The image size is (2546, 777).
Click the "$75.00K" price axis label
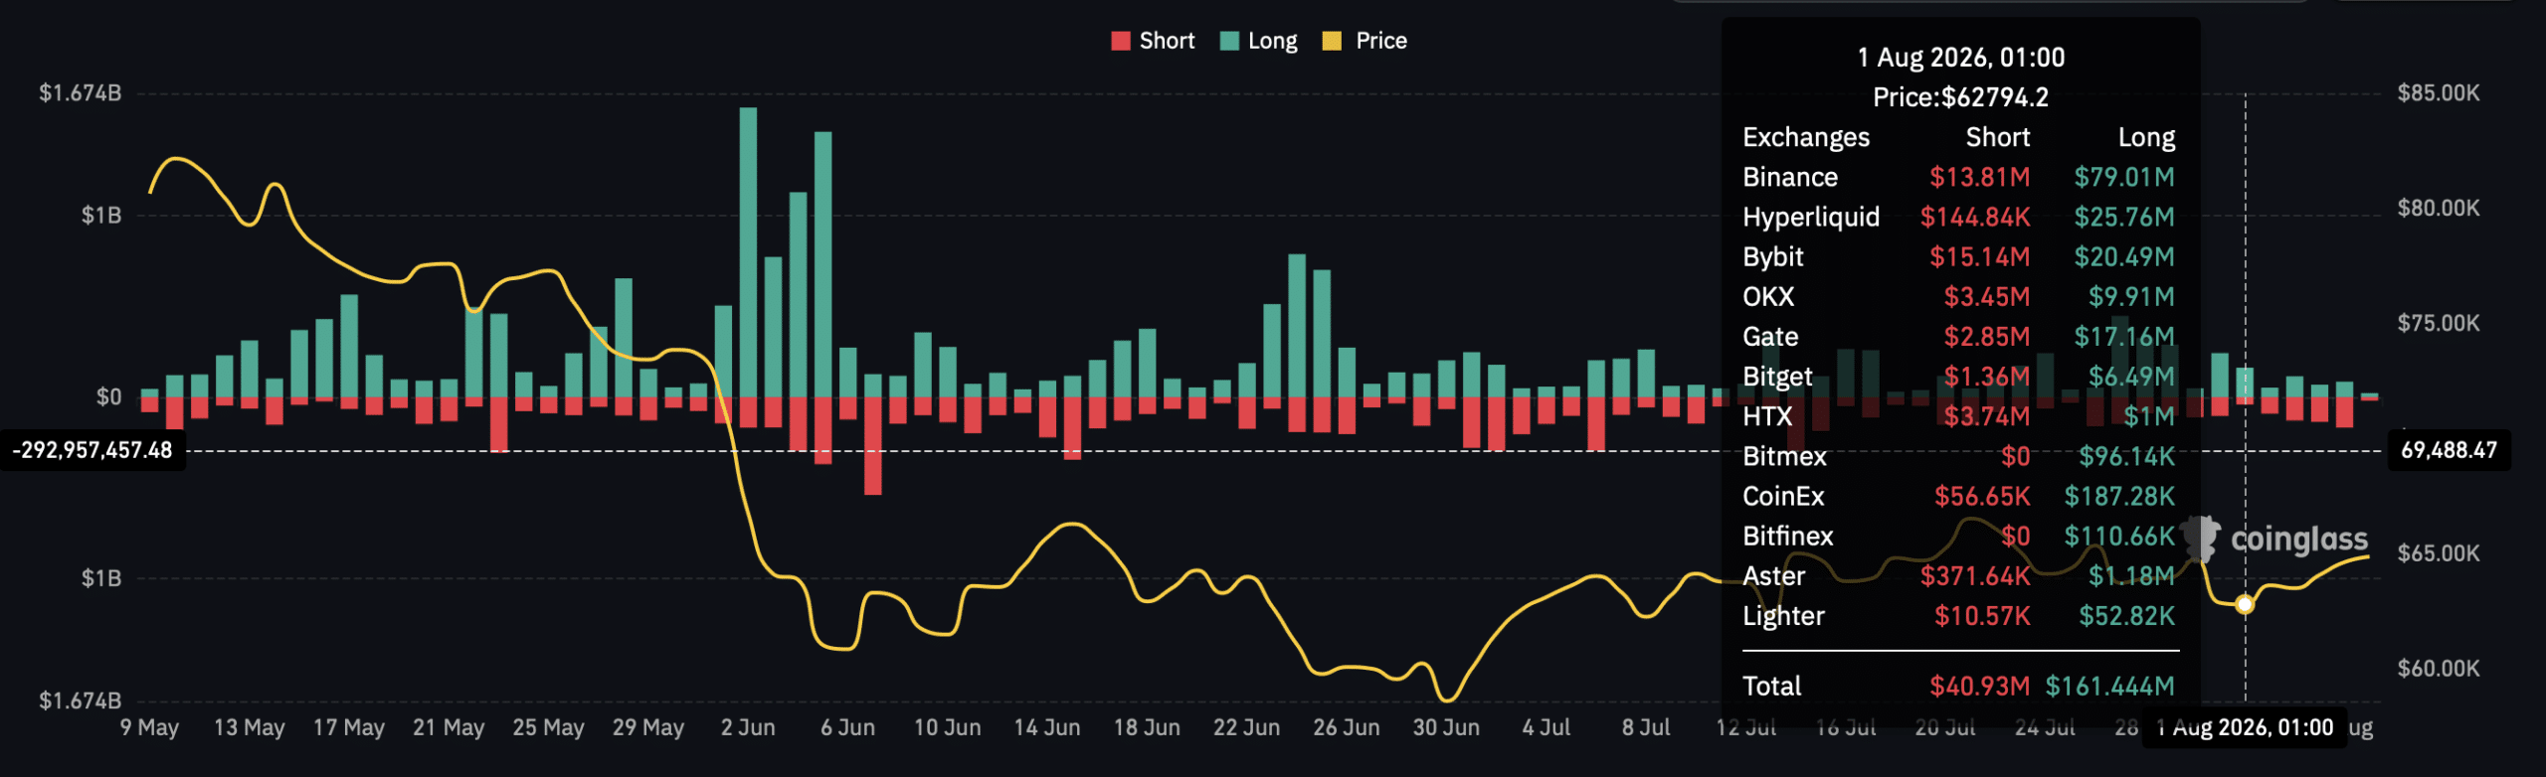click(x=2439, y=323)
